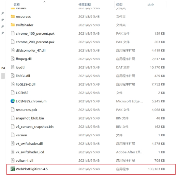176x176 pixels.
Task: Click the 48 KB size of snapshot_blob.bin
Action: (x=161, y=118)
